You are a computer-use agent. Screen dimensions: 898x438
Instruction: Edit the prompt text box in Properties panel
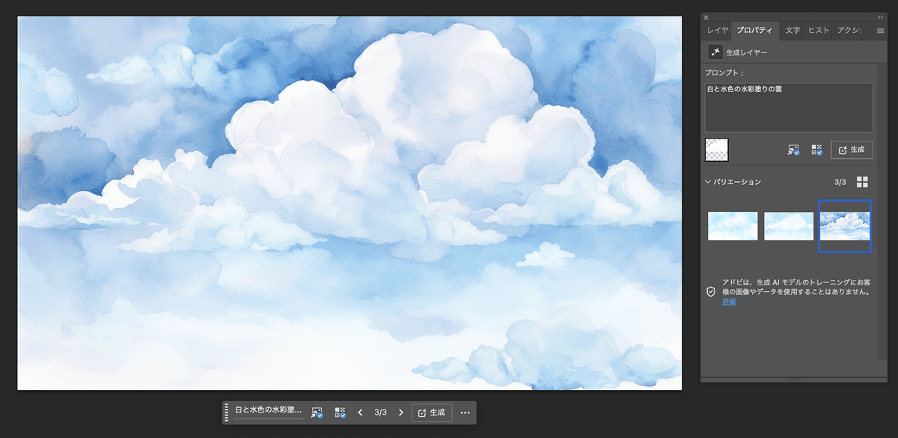[x=789, y=108]
